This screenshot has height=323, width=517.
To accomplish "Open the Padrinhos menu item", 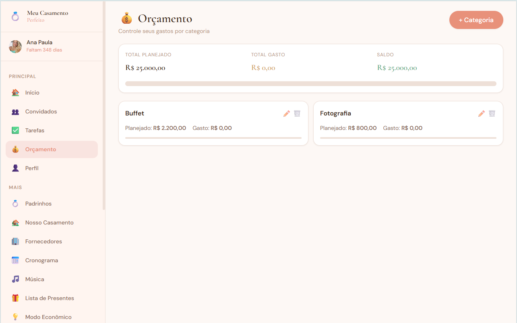I will 52,204.
